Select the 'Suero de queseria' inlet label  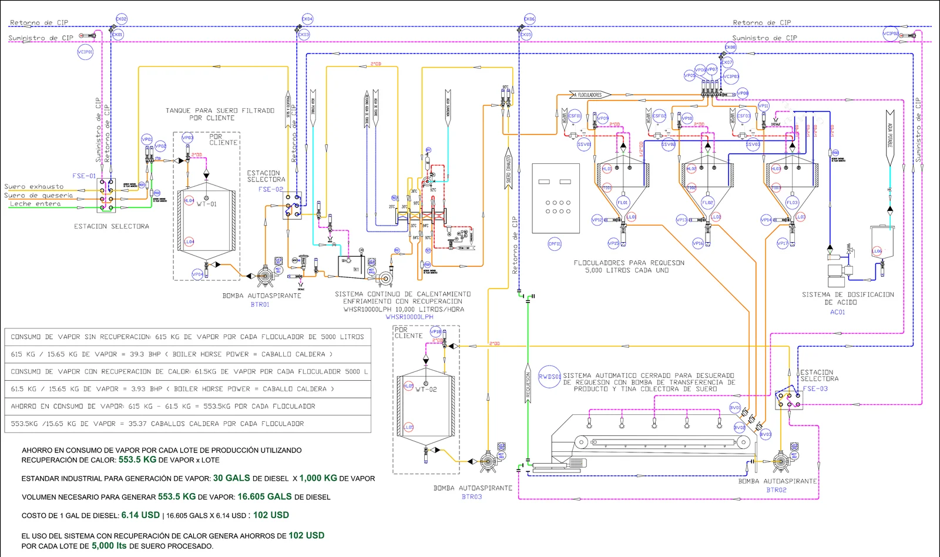point(38,195)
